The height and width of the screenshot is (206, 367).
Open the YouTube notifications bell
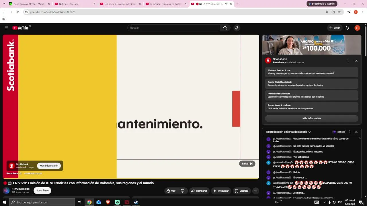click(x=347, y=28)
